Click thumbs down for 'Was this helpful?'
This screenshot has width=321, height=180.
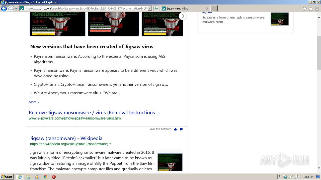(181, 129)
